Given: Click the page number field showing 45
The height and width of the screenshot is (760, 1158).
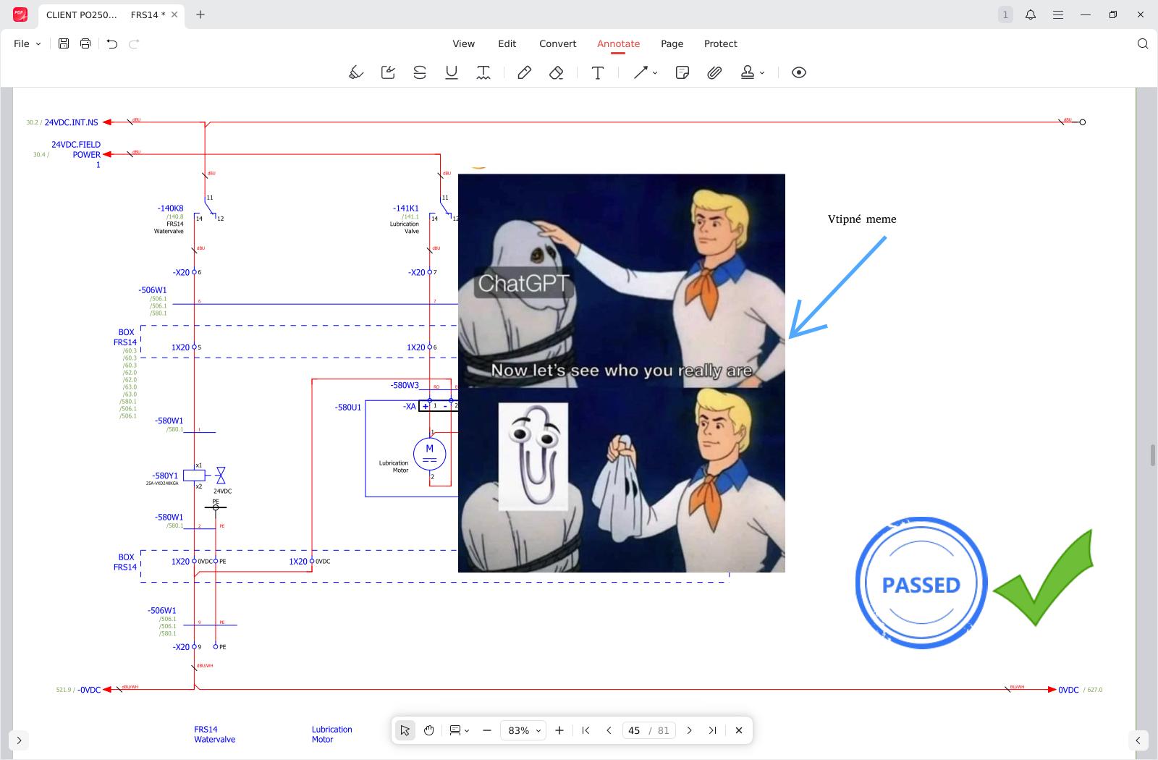Looking at the screenshot, I should 634,730.
